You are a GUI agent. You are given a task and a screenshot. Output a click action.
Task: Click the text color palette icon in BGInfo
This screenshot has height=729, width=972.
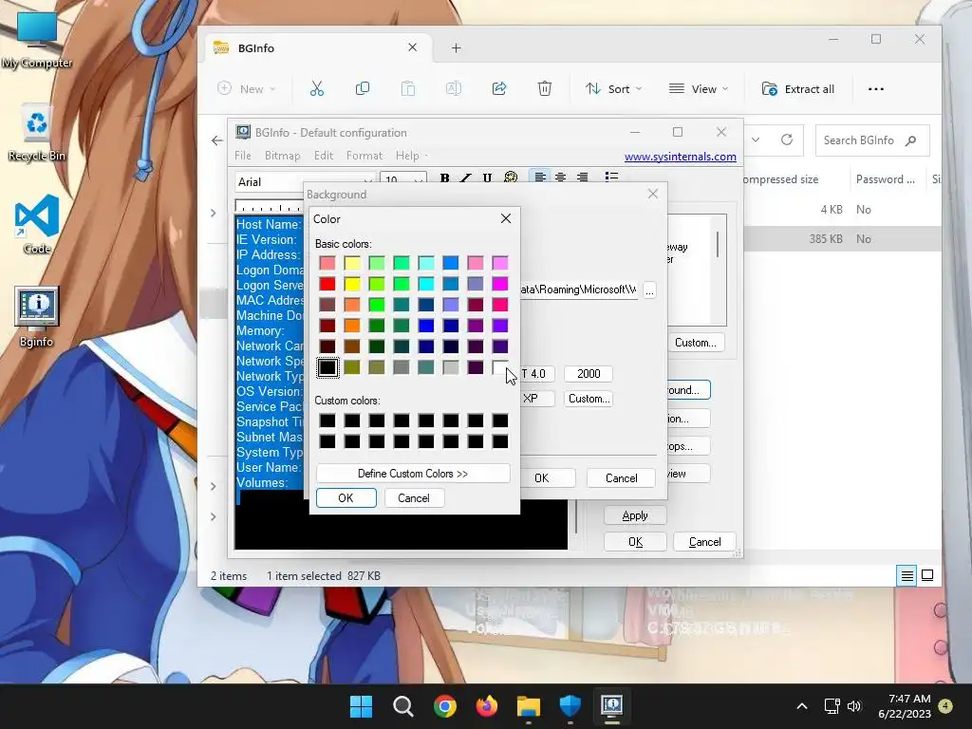click(x=510, y=178)
